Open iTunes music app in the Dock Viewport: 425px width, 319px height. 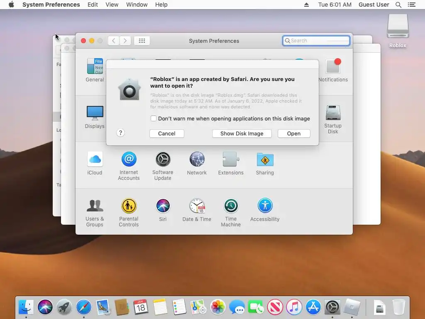point(294,307)
